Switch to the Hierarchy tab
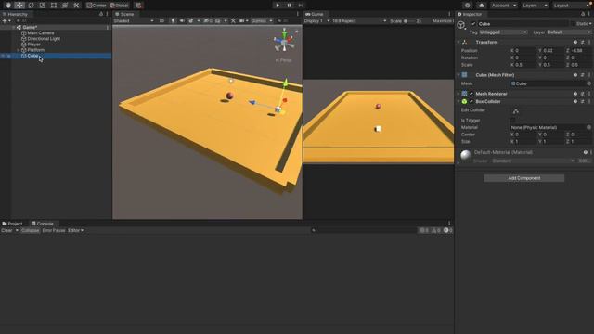This screenshot has height=334, width=594. click(x=15, y=14)
